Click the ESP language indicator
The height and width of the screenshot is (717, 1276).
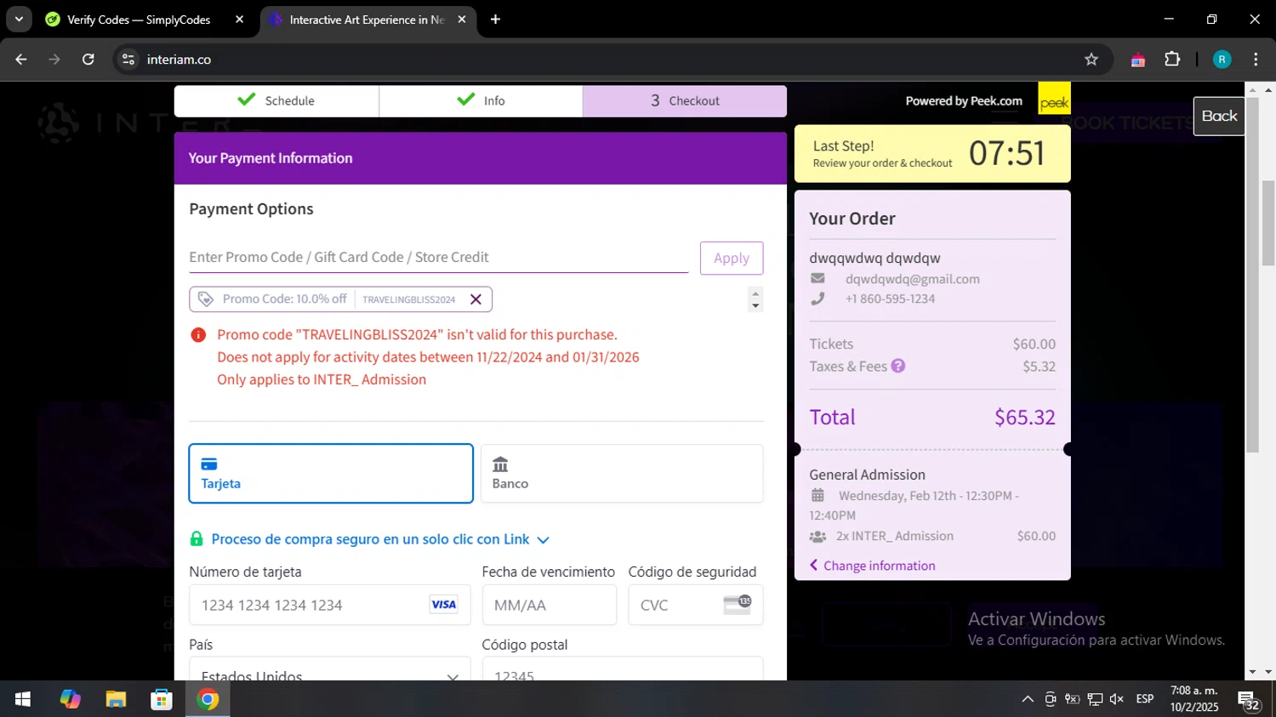pos(1145,699)
